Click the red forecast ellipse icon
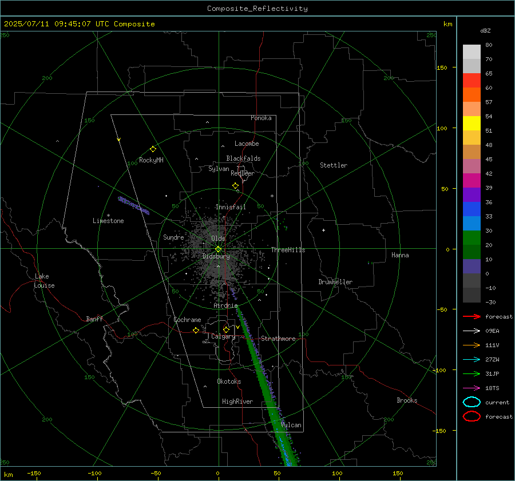Screen dimensions: 515x481 coord(472,416)
